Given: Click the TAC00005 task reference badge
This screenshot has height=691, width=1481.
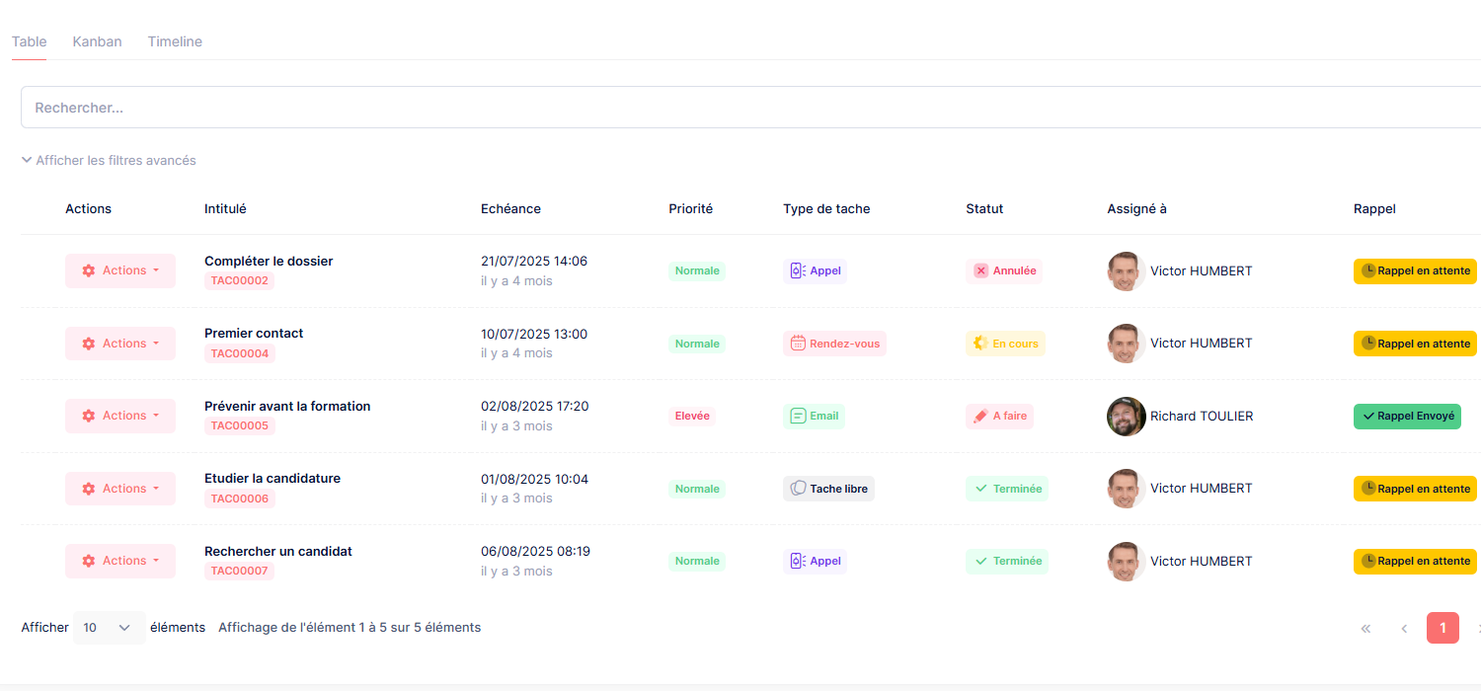Looking at the screenshot, I should [x=239, y=425].
